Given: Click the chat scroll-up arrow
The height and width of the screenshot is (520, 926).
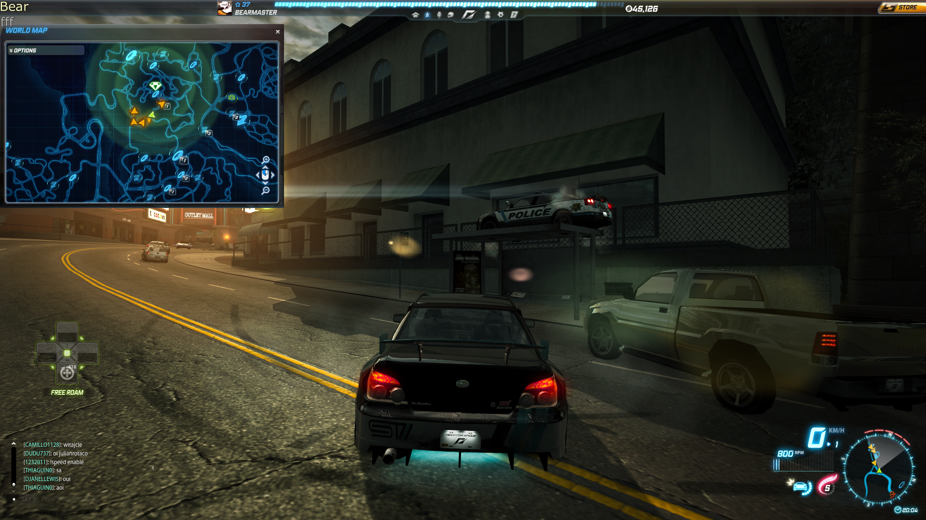Looking at the screenshot, I should tap(14, 443).
